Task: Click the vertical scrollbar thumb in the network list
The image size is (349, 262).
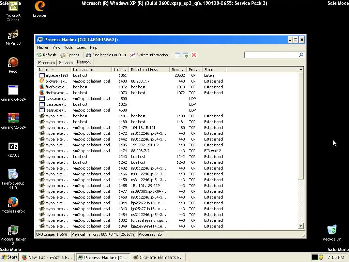Action: pyautogui.click(x=301, y=126)
